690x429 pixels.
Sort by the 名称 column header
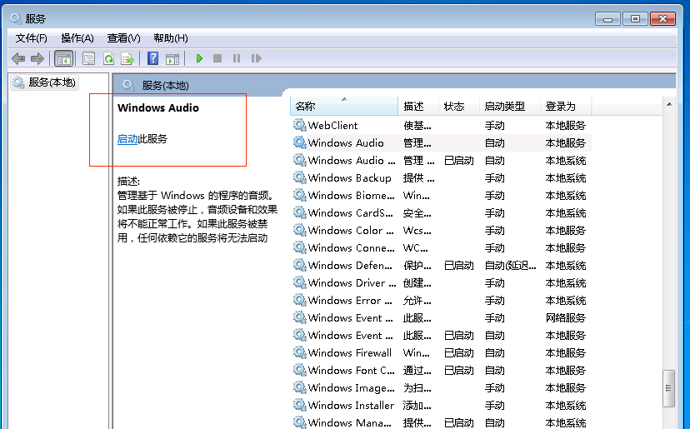[x=306, y=107]
